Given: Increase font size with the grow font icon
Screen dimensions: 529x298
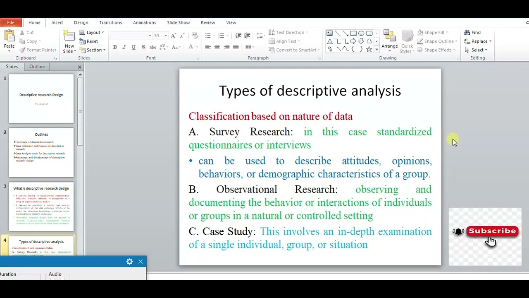Looking at the screenshot, I should (173, 36).
